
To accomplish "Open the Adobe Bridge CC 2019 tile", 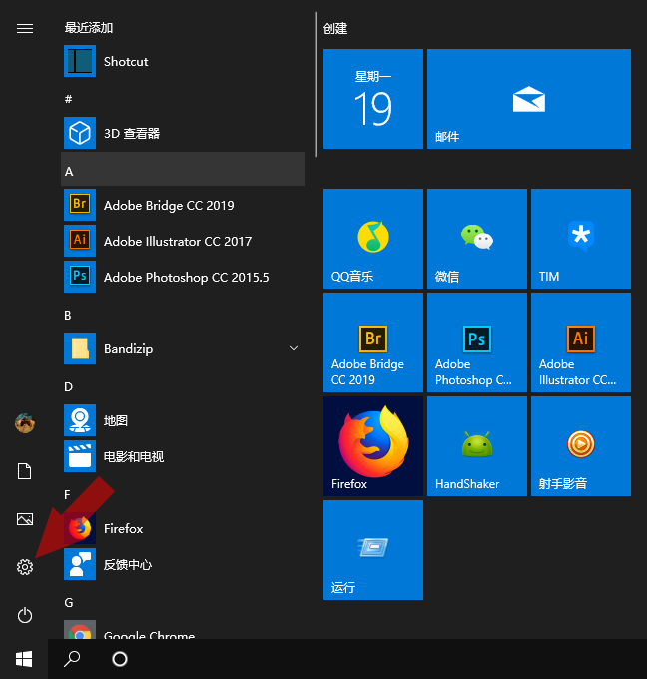I will click(x=373, y=342).
